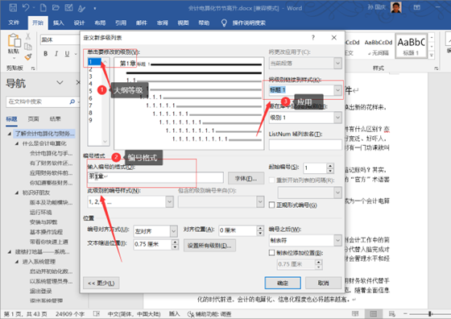Switch to the 引用 ribbon tab
The height and width of the screenshot is (319, 451).
[121, 23]
